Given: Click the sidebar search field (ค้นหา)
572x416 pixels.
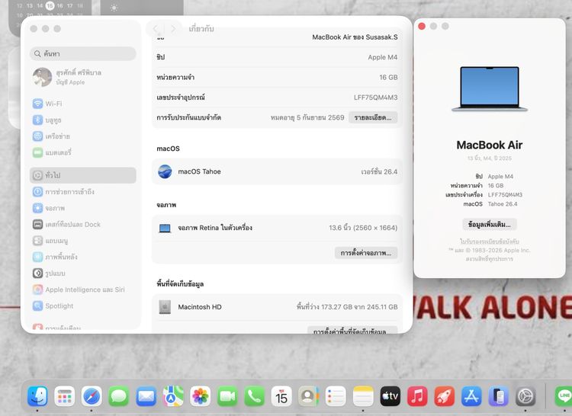Looking at the screenshot, I should (83, 53).
